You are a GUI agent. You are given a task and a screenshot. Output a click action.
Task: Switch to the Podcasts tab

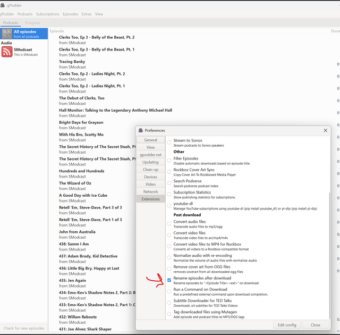point(11,22)
